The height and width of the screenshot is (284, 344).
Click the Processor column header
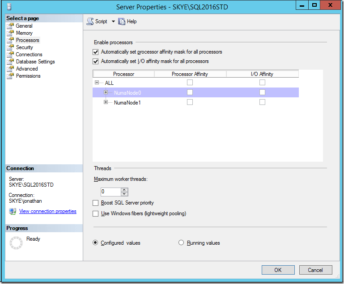tap(123, 74)
